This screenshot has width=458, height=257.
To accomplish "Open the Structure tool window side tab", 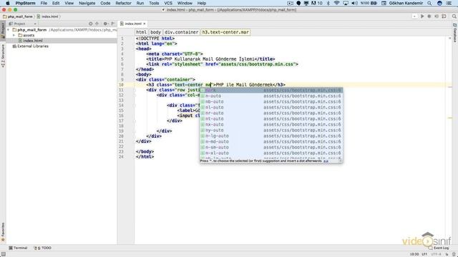I will point(3,56).
